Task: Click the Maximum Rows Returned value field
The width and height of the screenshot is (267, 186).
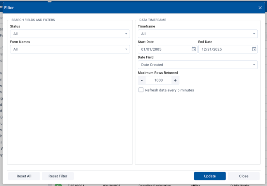Action: (158, 80)
